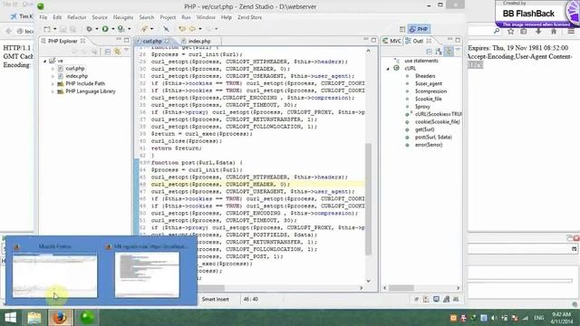Click the Profile run icon in toolbar
Image resolution: width=580 pixels, height=326 pixels.
121,29
